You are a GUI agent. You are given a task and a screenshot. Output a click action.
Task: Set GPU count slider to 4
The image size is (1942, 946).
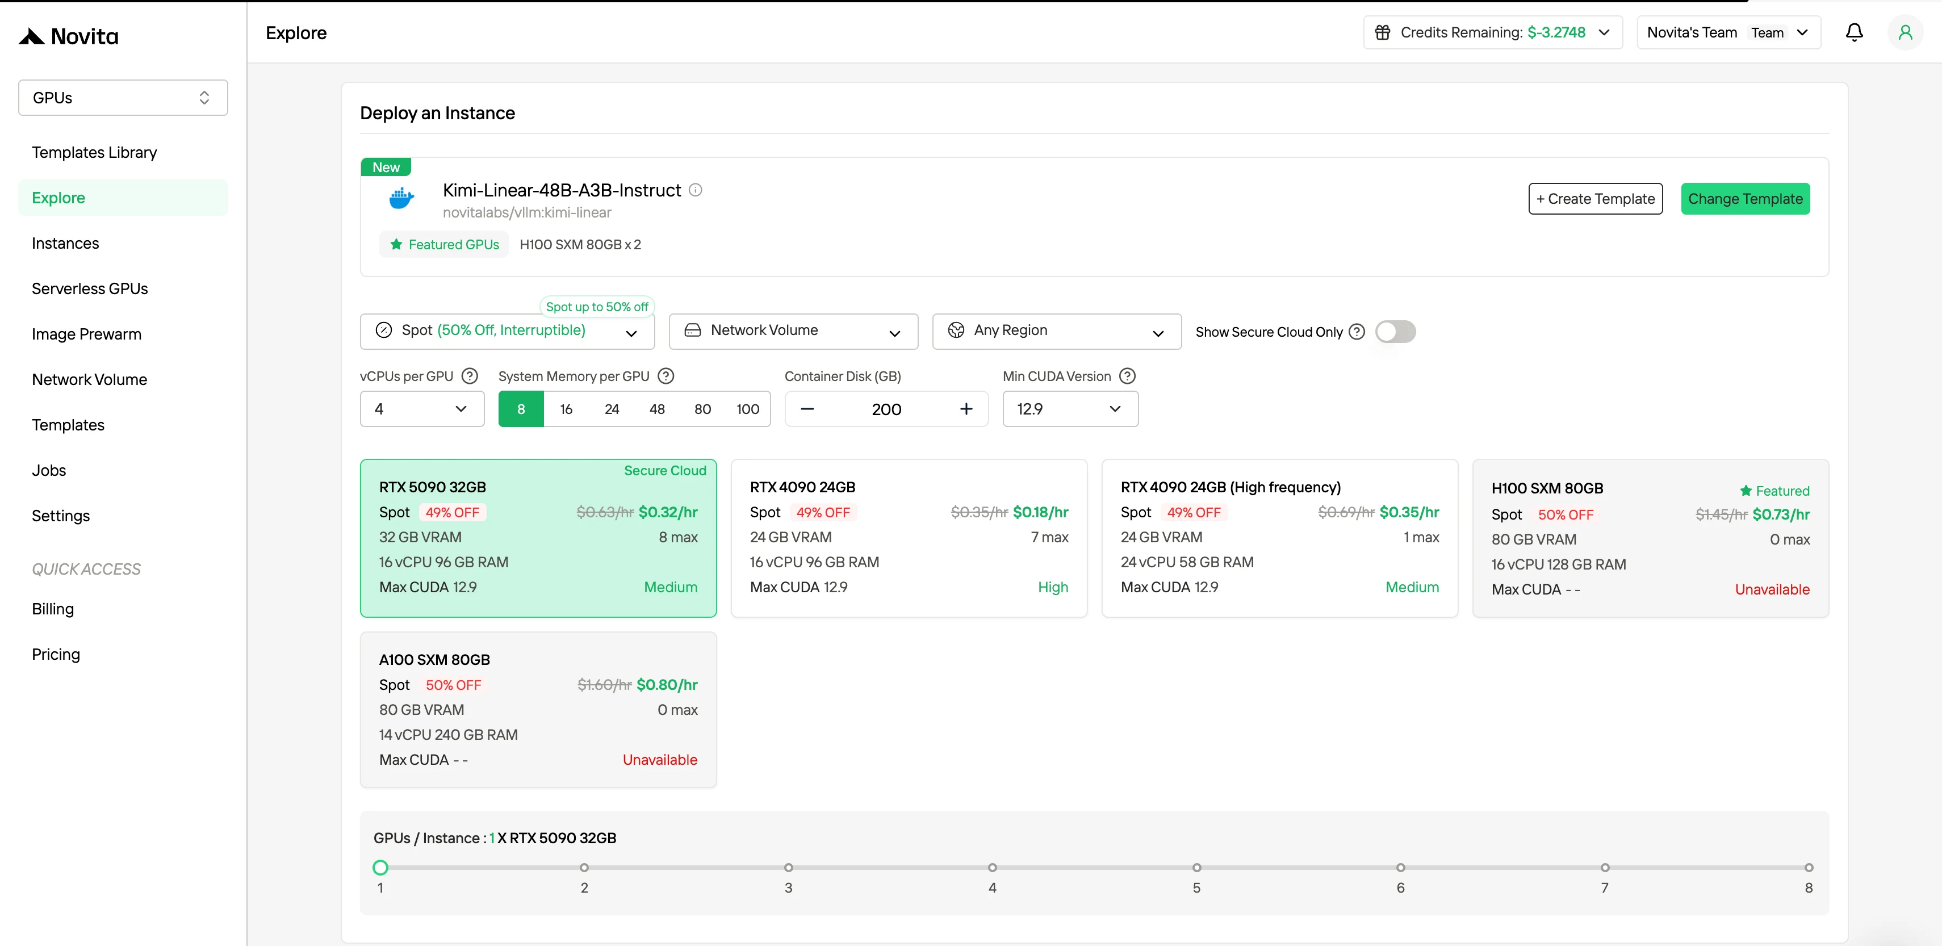[992, 868]
